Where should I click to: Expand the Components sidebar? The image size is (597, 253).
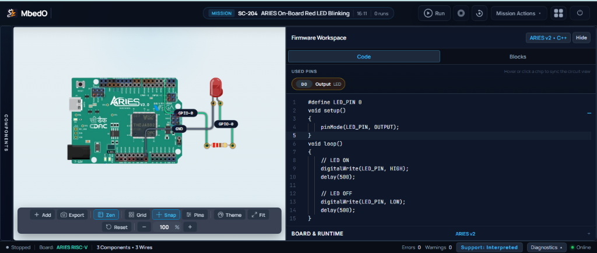(x=6, y=133)
